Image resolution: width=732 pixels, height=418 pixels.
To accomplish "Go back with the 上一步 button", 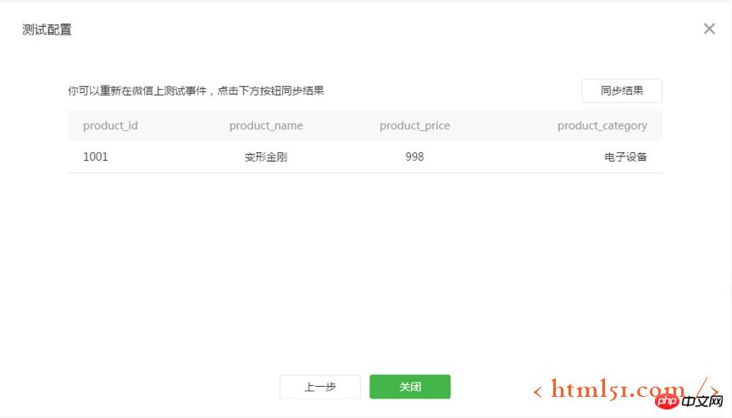I will (x=320, y=387).
